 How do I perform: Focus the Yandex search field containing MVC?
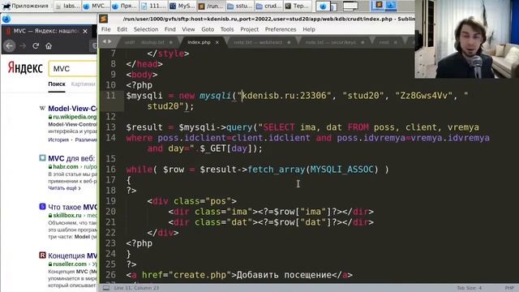73,68
